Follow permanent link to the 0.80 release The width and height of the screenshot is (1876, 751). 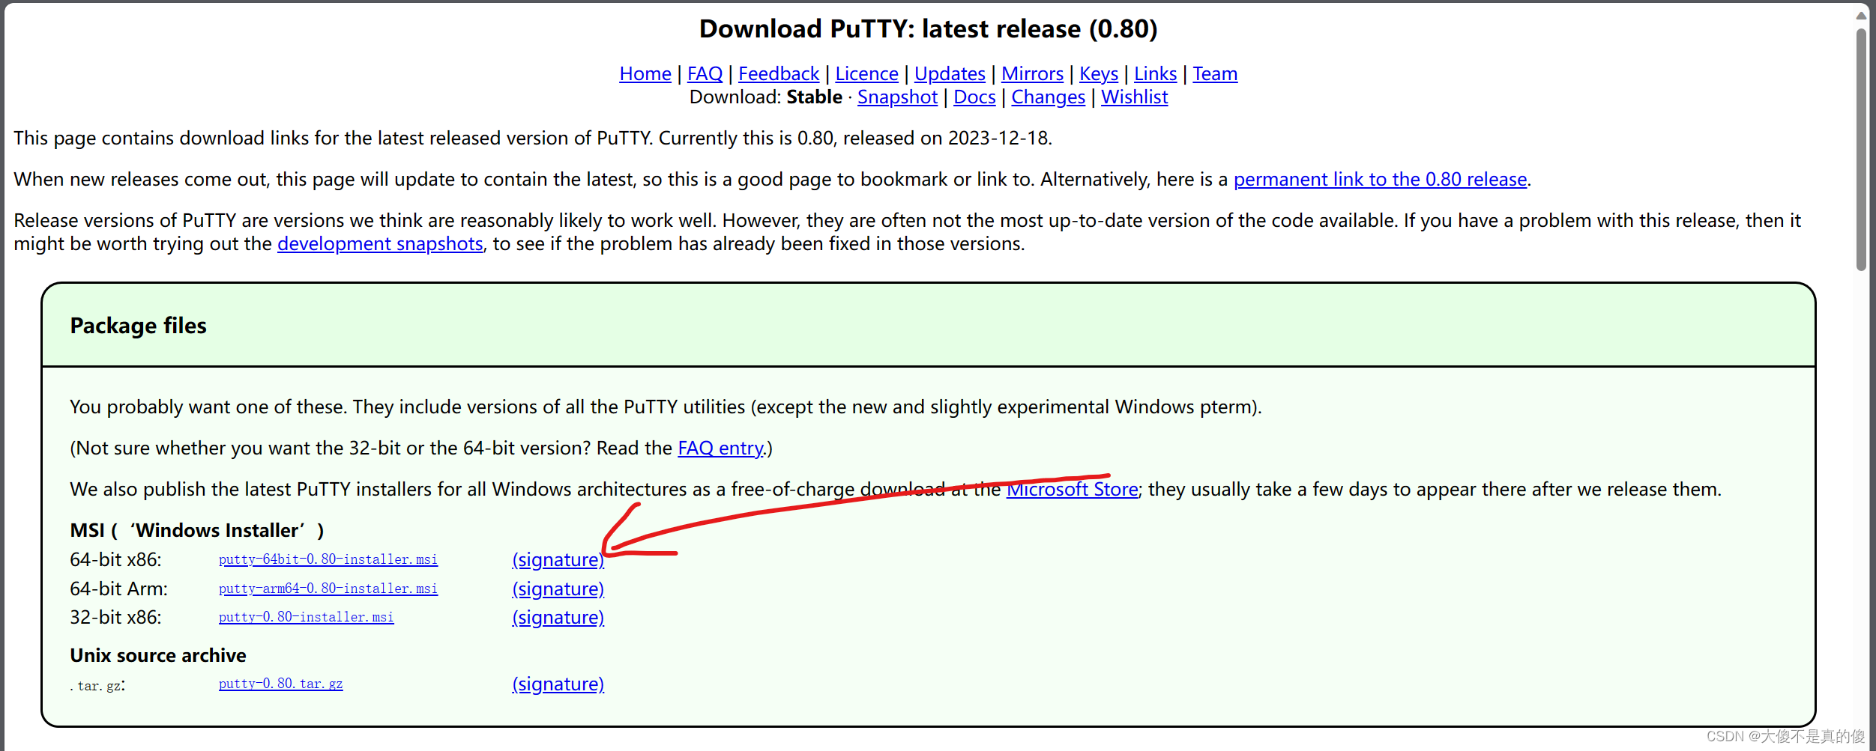[x=1380, y=180]
